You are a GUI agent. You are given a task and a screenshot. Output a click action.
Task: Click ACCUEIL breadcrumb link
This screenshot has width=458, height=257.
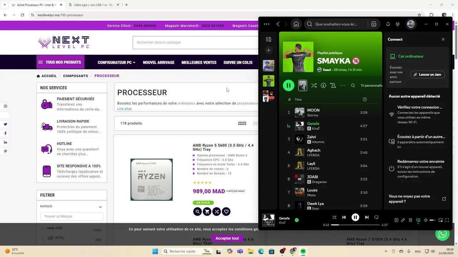(x=47, y=76)
